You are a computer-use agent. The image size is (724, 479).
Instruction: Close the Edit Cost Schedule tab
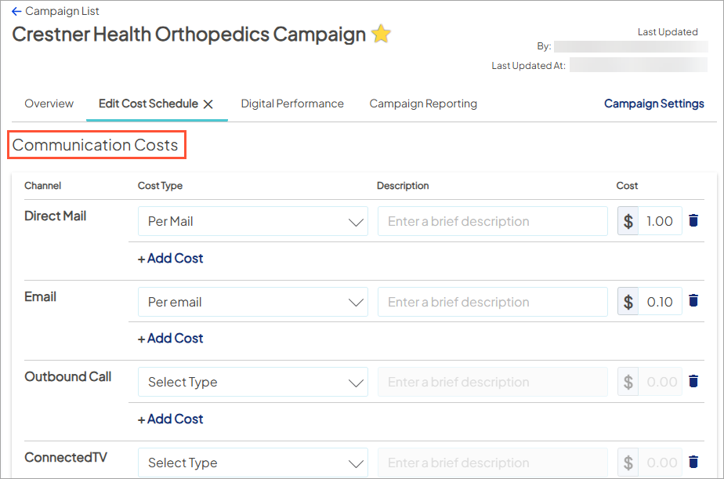point(208,103)
